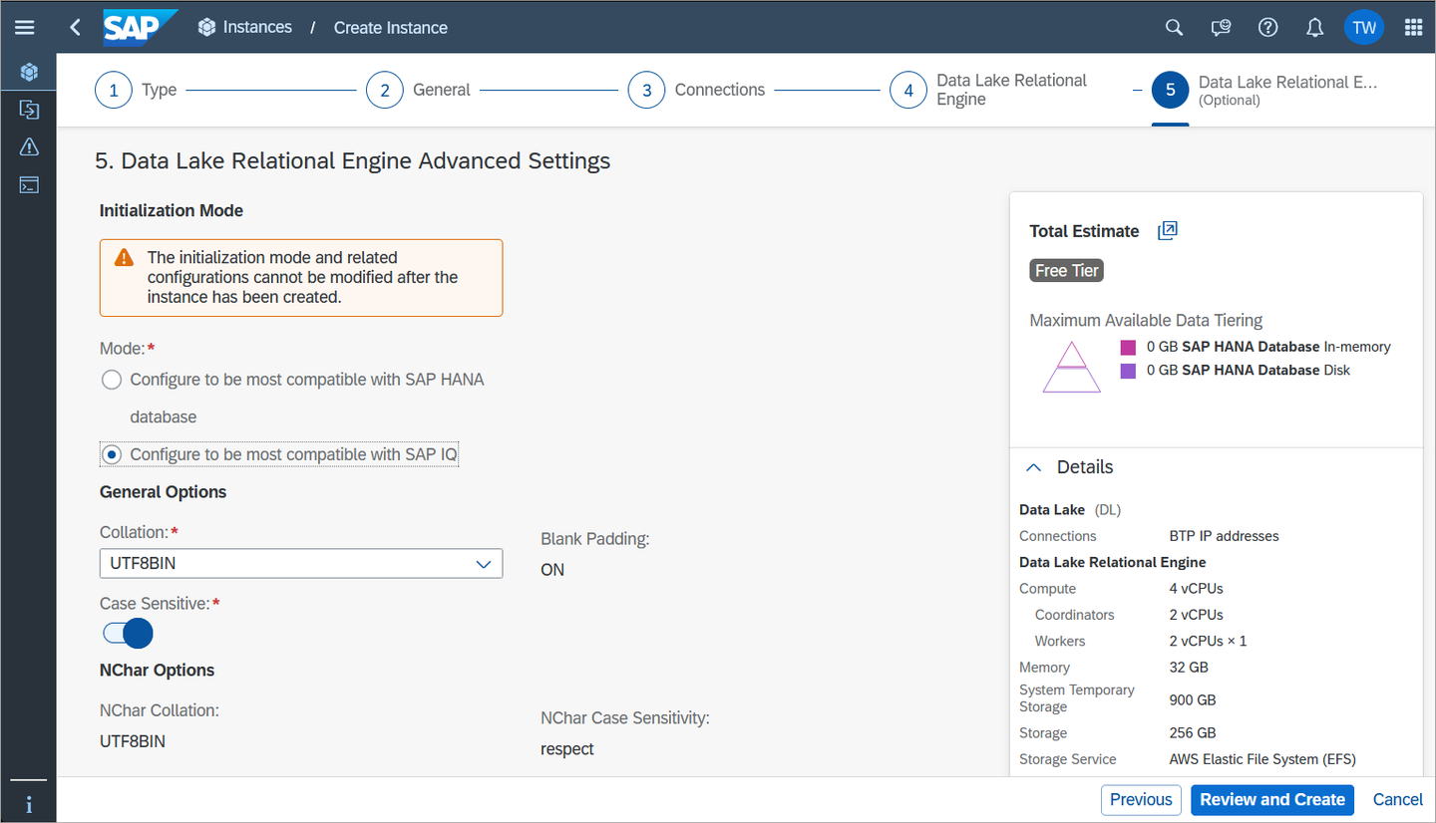Image resolution: width=1436 pixels, height=823 pixels.
Task: Click the NChar Collation UTF8BIN value
Action: [133, 741]
